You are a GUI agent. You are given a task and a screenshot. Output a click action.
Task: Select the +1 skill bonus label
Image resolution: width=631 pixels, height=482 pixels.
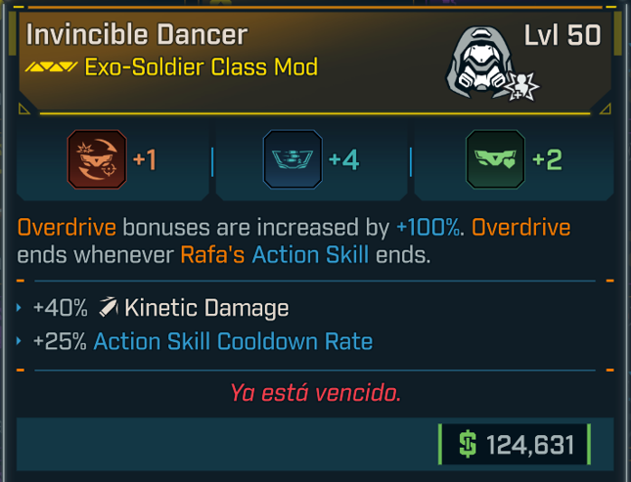145,159
